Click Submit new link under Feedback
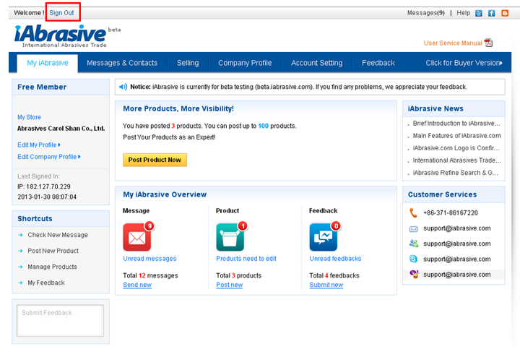The width and height of the screenshot is (520, 357). pyautogui.click(x=326, y=285)
